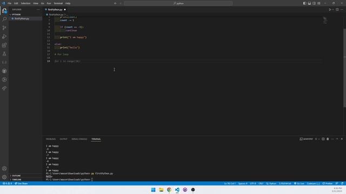Screen dimensions: 346x194
Task: Select the TERMINAL tab
Action: coord(96,139)
